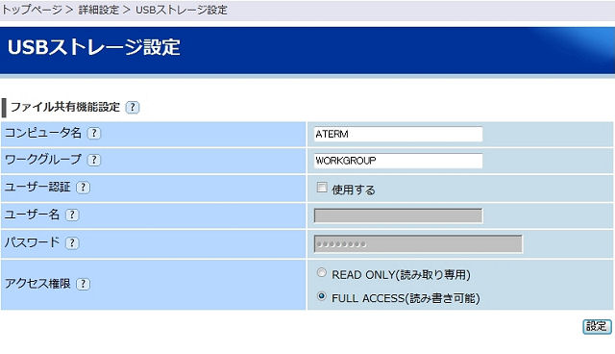This screenshot has height=354, width=615.
Task: Open the ユーザー名 help icon
Action: (x=72, y=215)
